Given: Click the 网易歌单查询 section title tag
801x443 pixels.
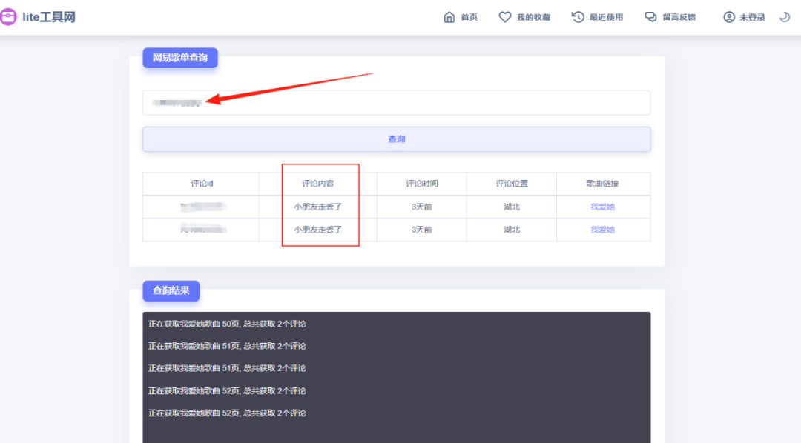Looking at the screenshot, I should tap(179, 58).
